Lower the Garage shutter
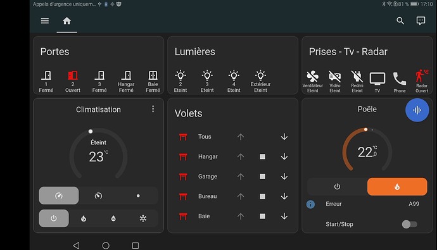The height and width of the screenshot is (250, 437). [284, 177]
